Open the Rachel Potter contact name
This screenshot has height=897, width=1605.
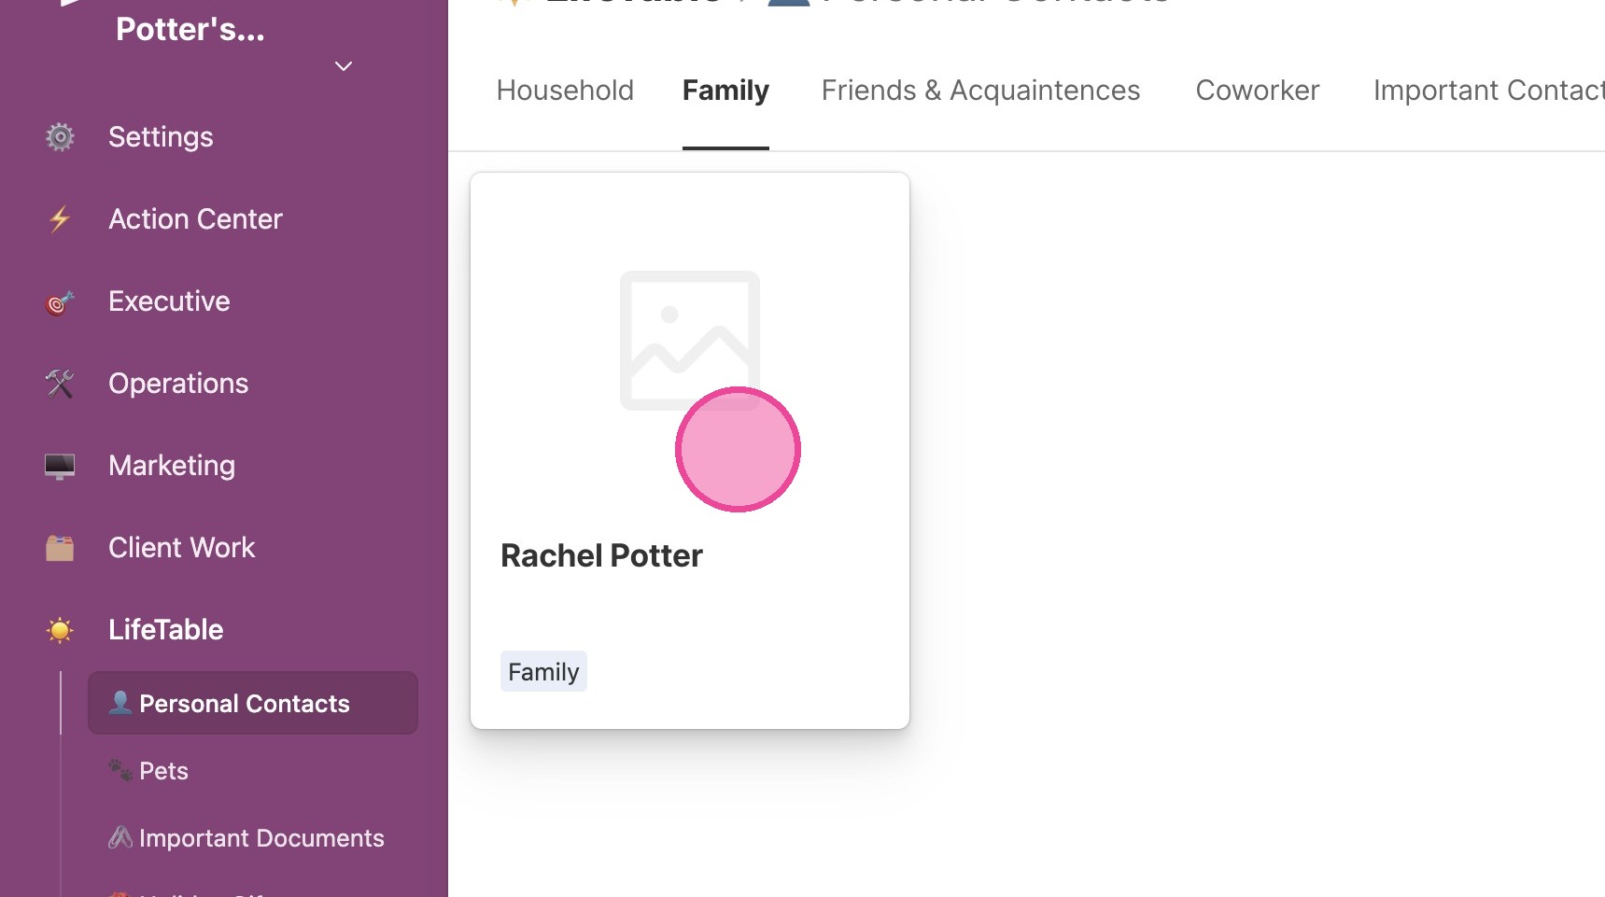pos(601,556)
